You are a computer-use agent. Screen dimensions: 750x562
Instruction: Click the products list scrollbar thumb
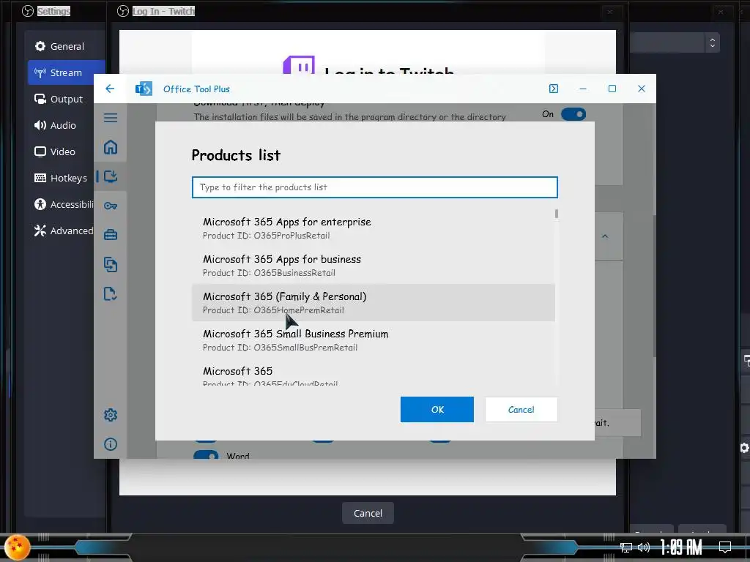coord(557,214)
